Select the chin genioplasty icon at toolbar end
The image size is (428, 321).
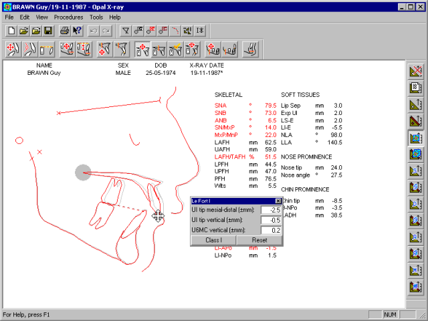click(x=250, y=49)
